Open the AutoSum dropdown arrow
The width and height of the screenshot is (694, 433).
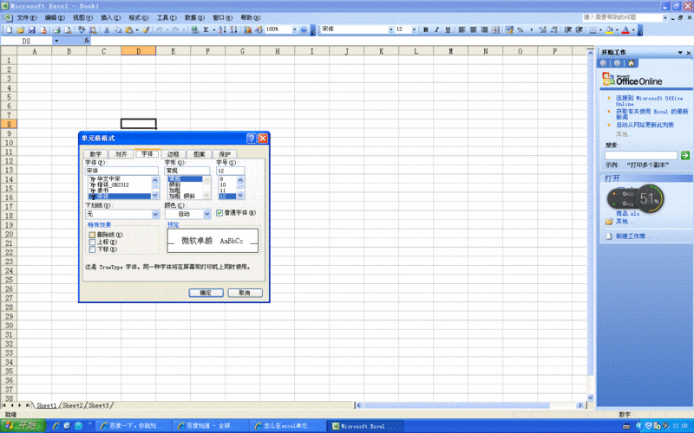213,29
